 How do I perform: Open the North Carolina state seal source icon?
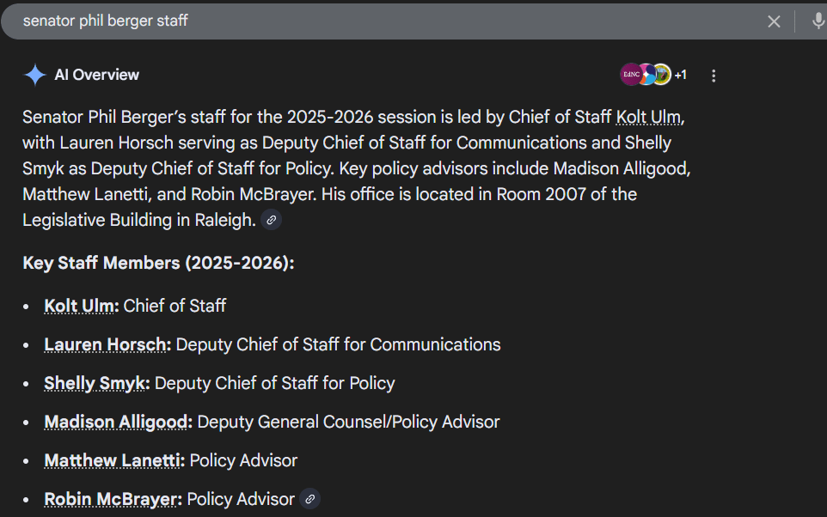click(661, 75)
